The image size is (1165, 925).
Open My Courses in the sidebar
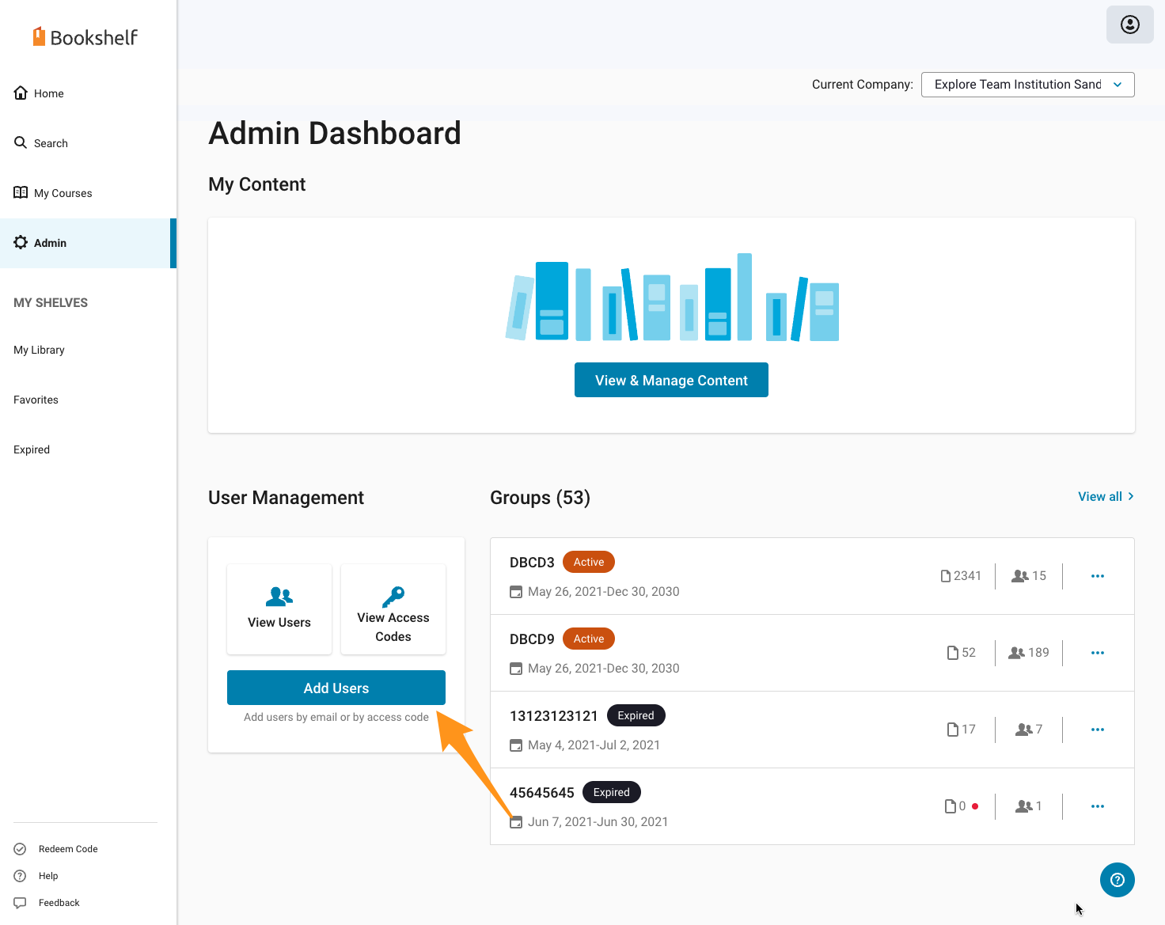click(x=63, y=193)
